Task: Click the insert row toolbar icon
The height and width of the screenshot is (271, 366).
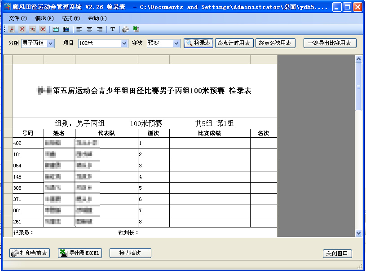Action: point(32,29)
